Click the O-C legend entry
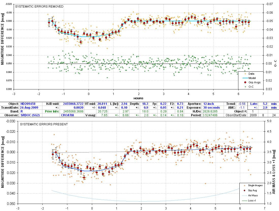This screenshot has height=211, width=279. 249,87
